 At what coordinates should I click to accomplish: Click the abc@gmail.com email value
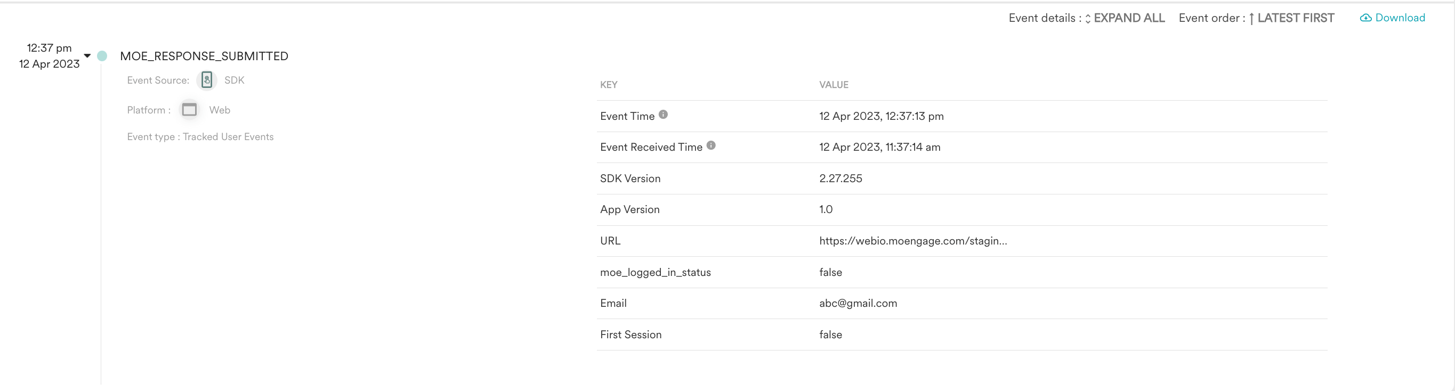click(858, 303)
